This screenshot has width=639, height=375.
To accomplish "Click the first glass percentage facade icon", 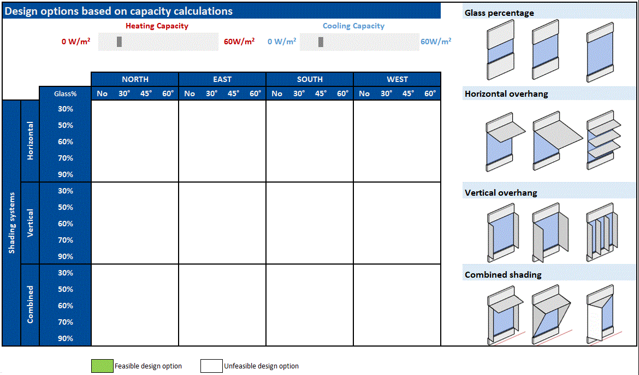I will (x=501, y=50).
